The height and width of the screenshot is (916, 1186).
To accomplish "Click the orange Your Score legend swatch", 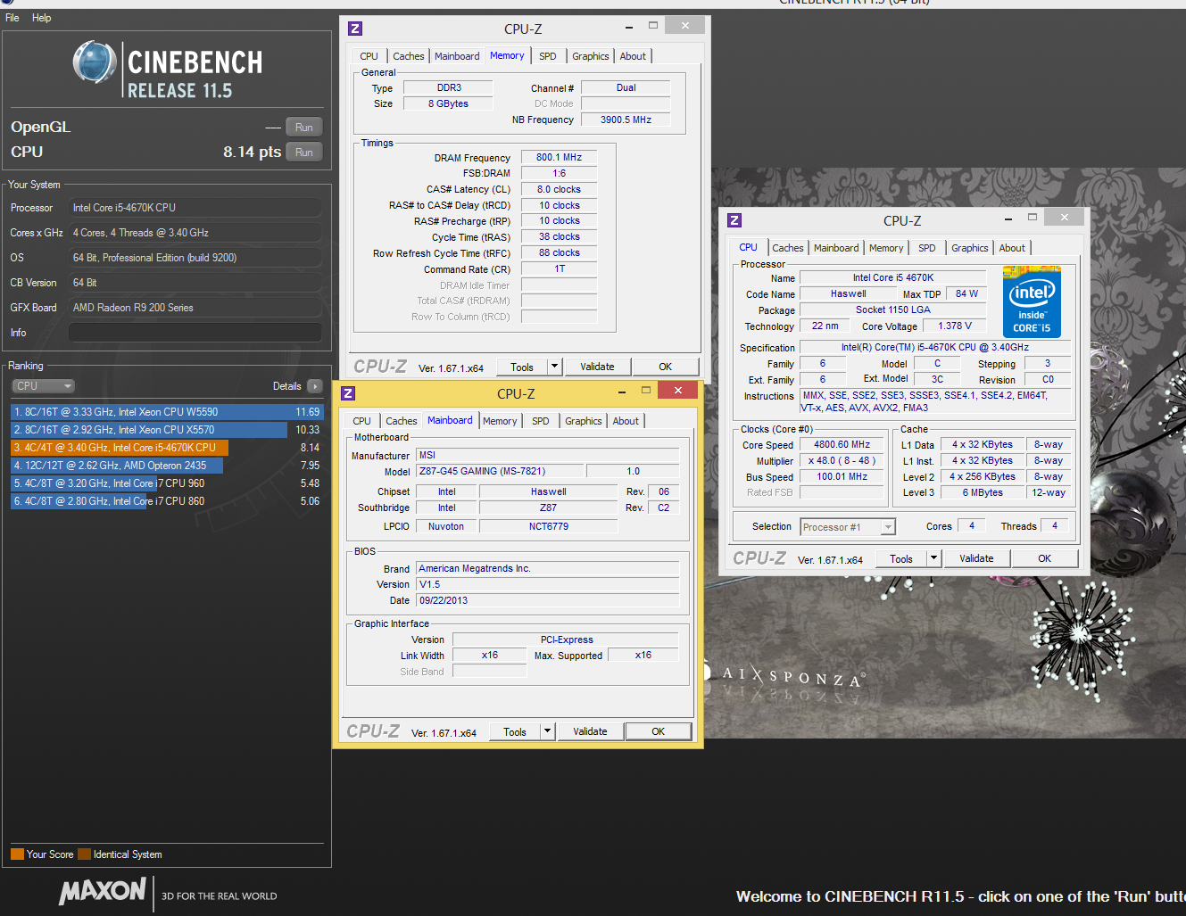I will pyautogui.click(x=17, y=854).
